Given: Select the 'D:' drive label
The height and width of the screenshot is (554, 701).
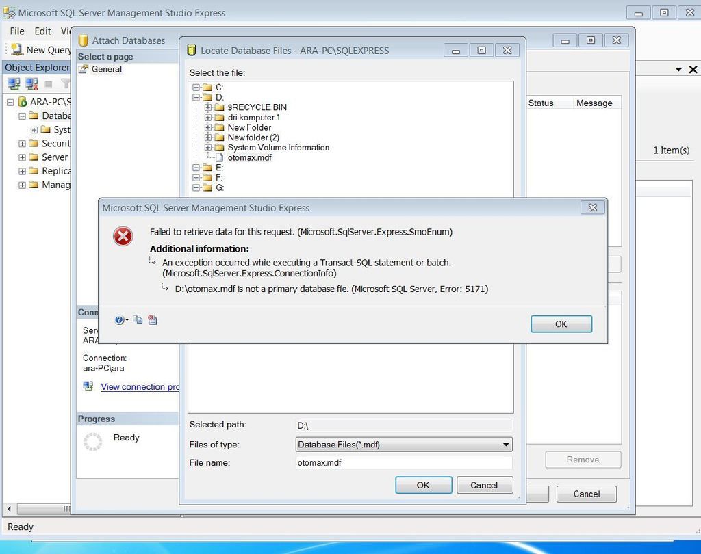Looking at the screenshot, I should (220, 97).
